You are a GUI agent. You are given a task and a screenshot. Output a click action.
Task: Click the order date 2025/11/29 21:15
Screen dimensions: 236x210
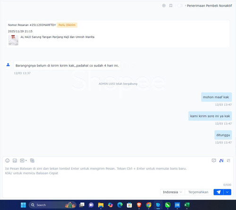(20, 31)
